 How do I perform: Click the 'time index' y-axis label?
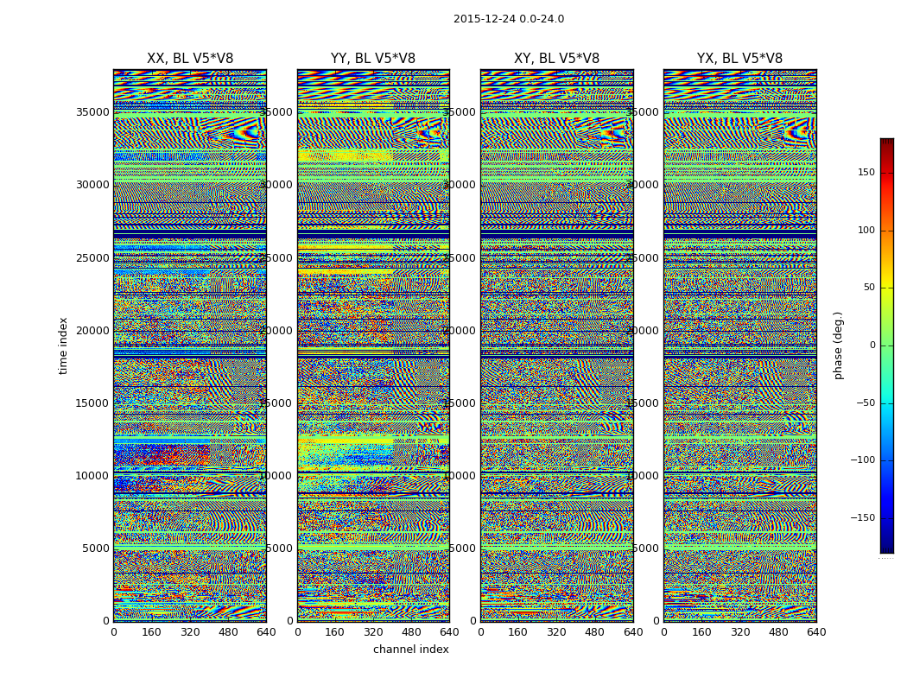63,345
